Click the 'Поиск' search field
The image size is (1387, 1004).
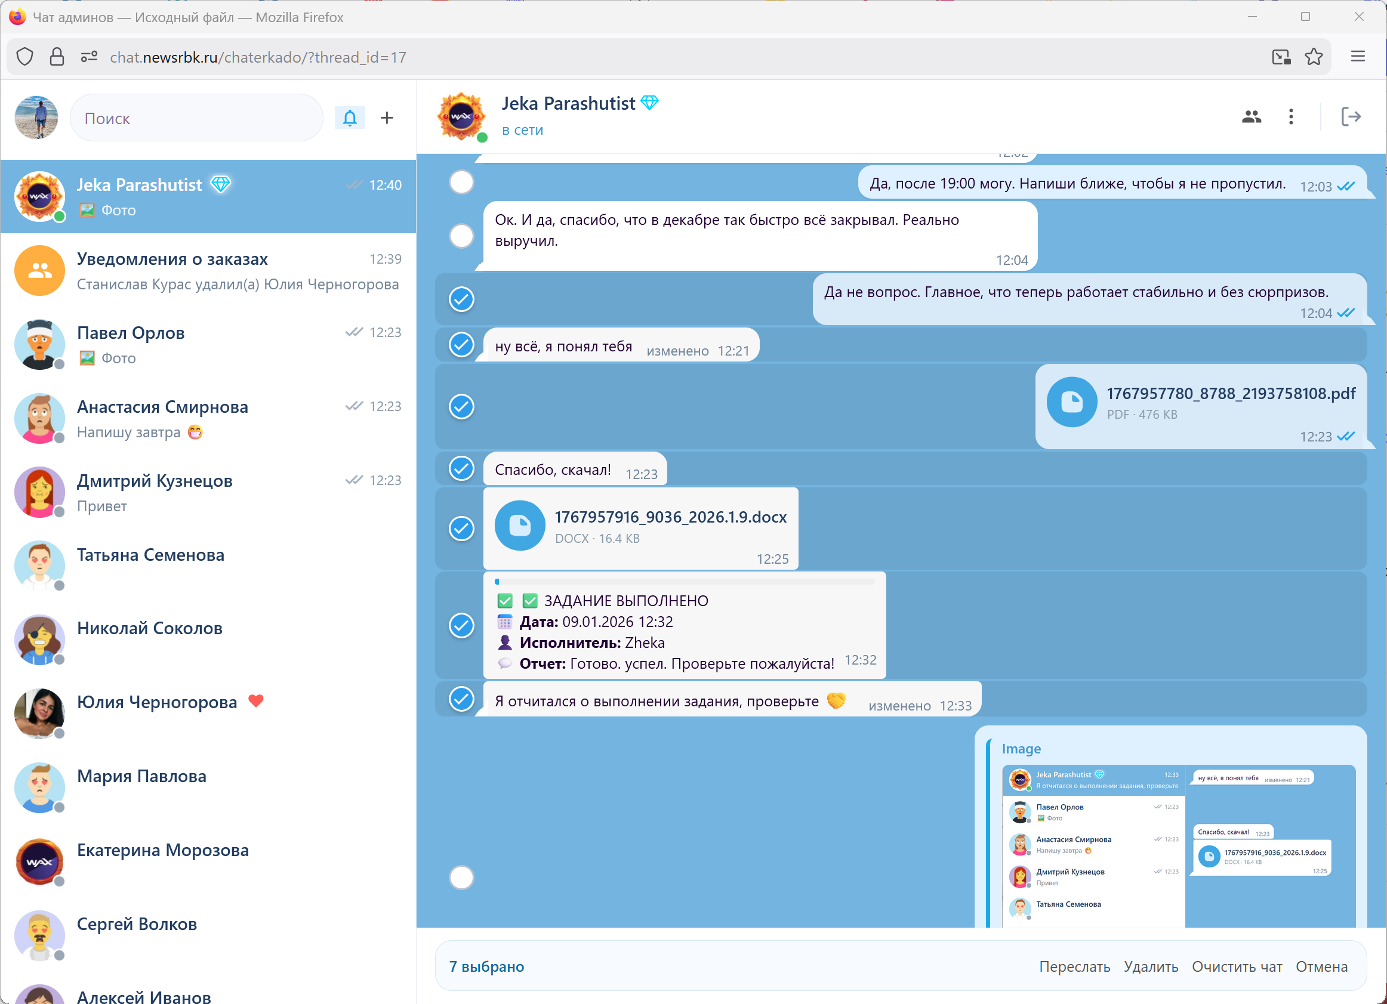click(x=197, y=118)
